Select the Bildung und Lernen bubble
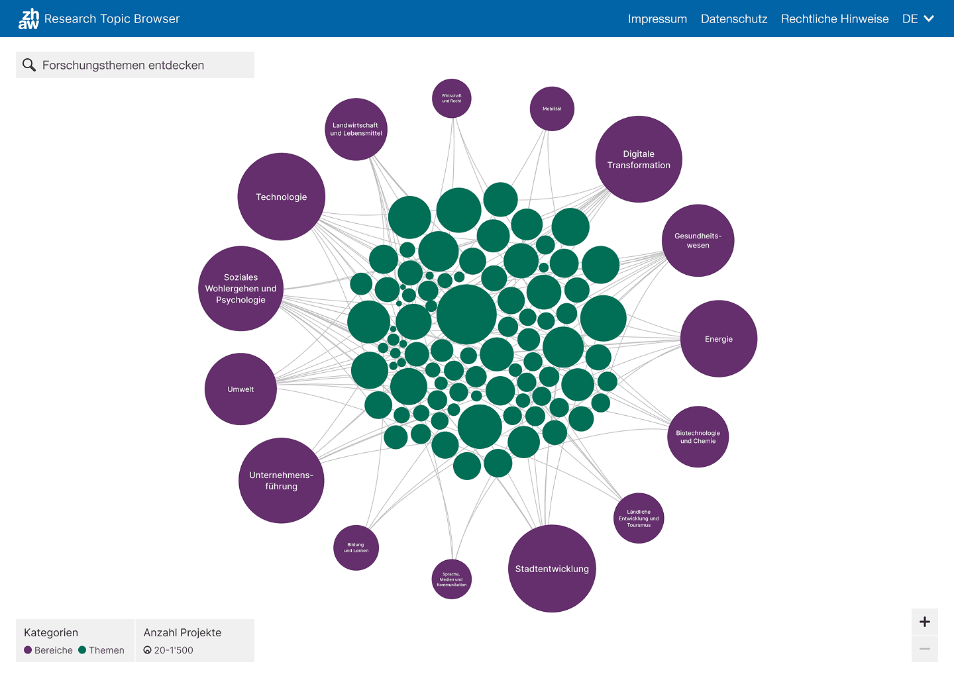The image size is (954, 678). click(x=356, y=548)
